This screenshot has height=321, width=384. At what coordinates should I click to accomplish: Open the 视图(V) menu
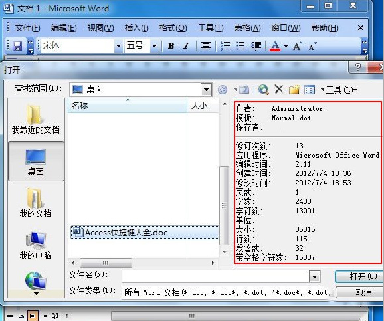pos(100,28)
